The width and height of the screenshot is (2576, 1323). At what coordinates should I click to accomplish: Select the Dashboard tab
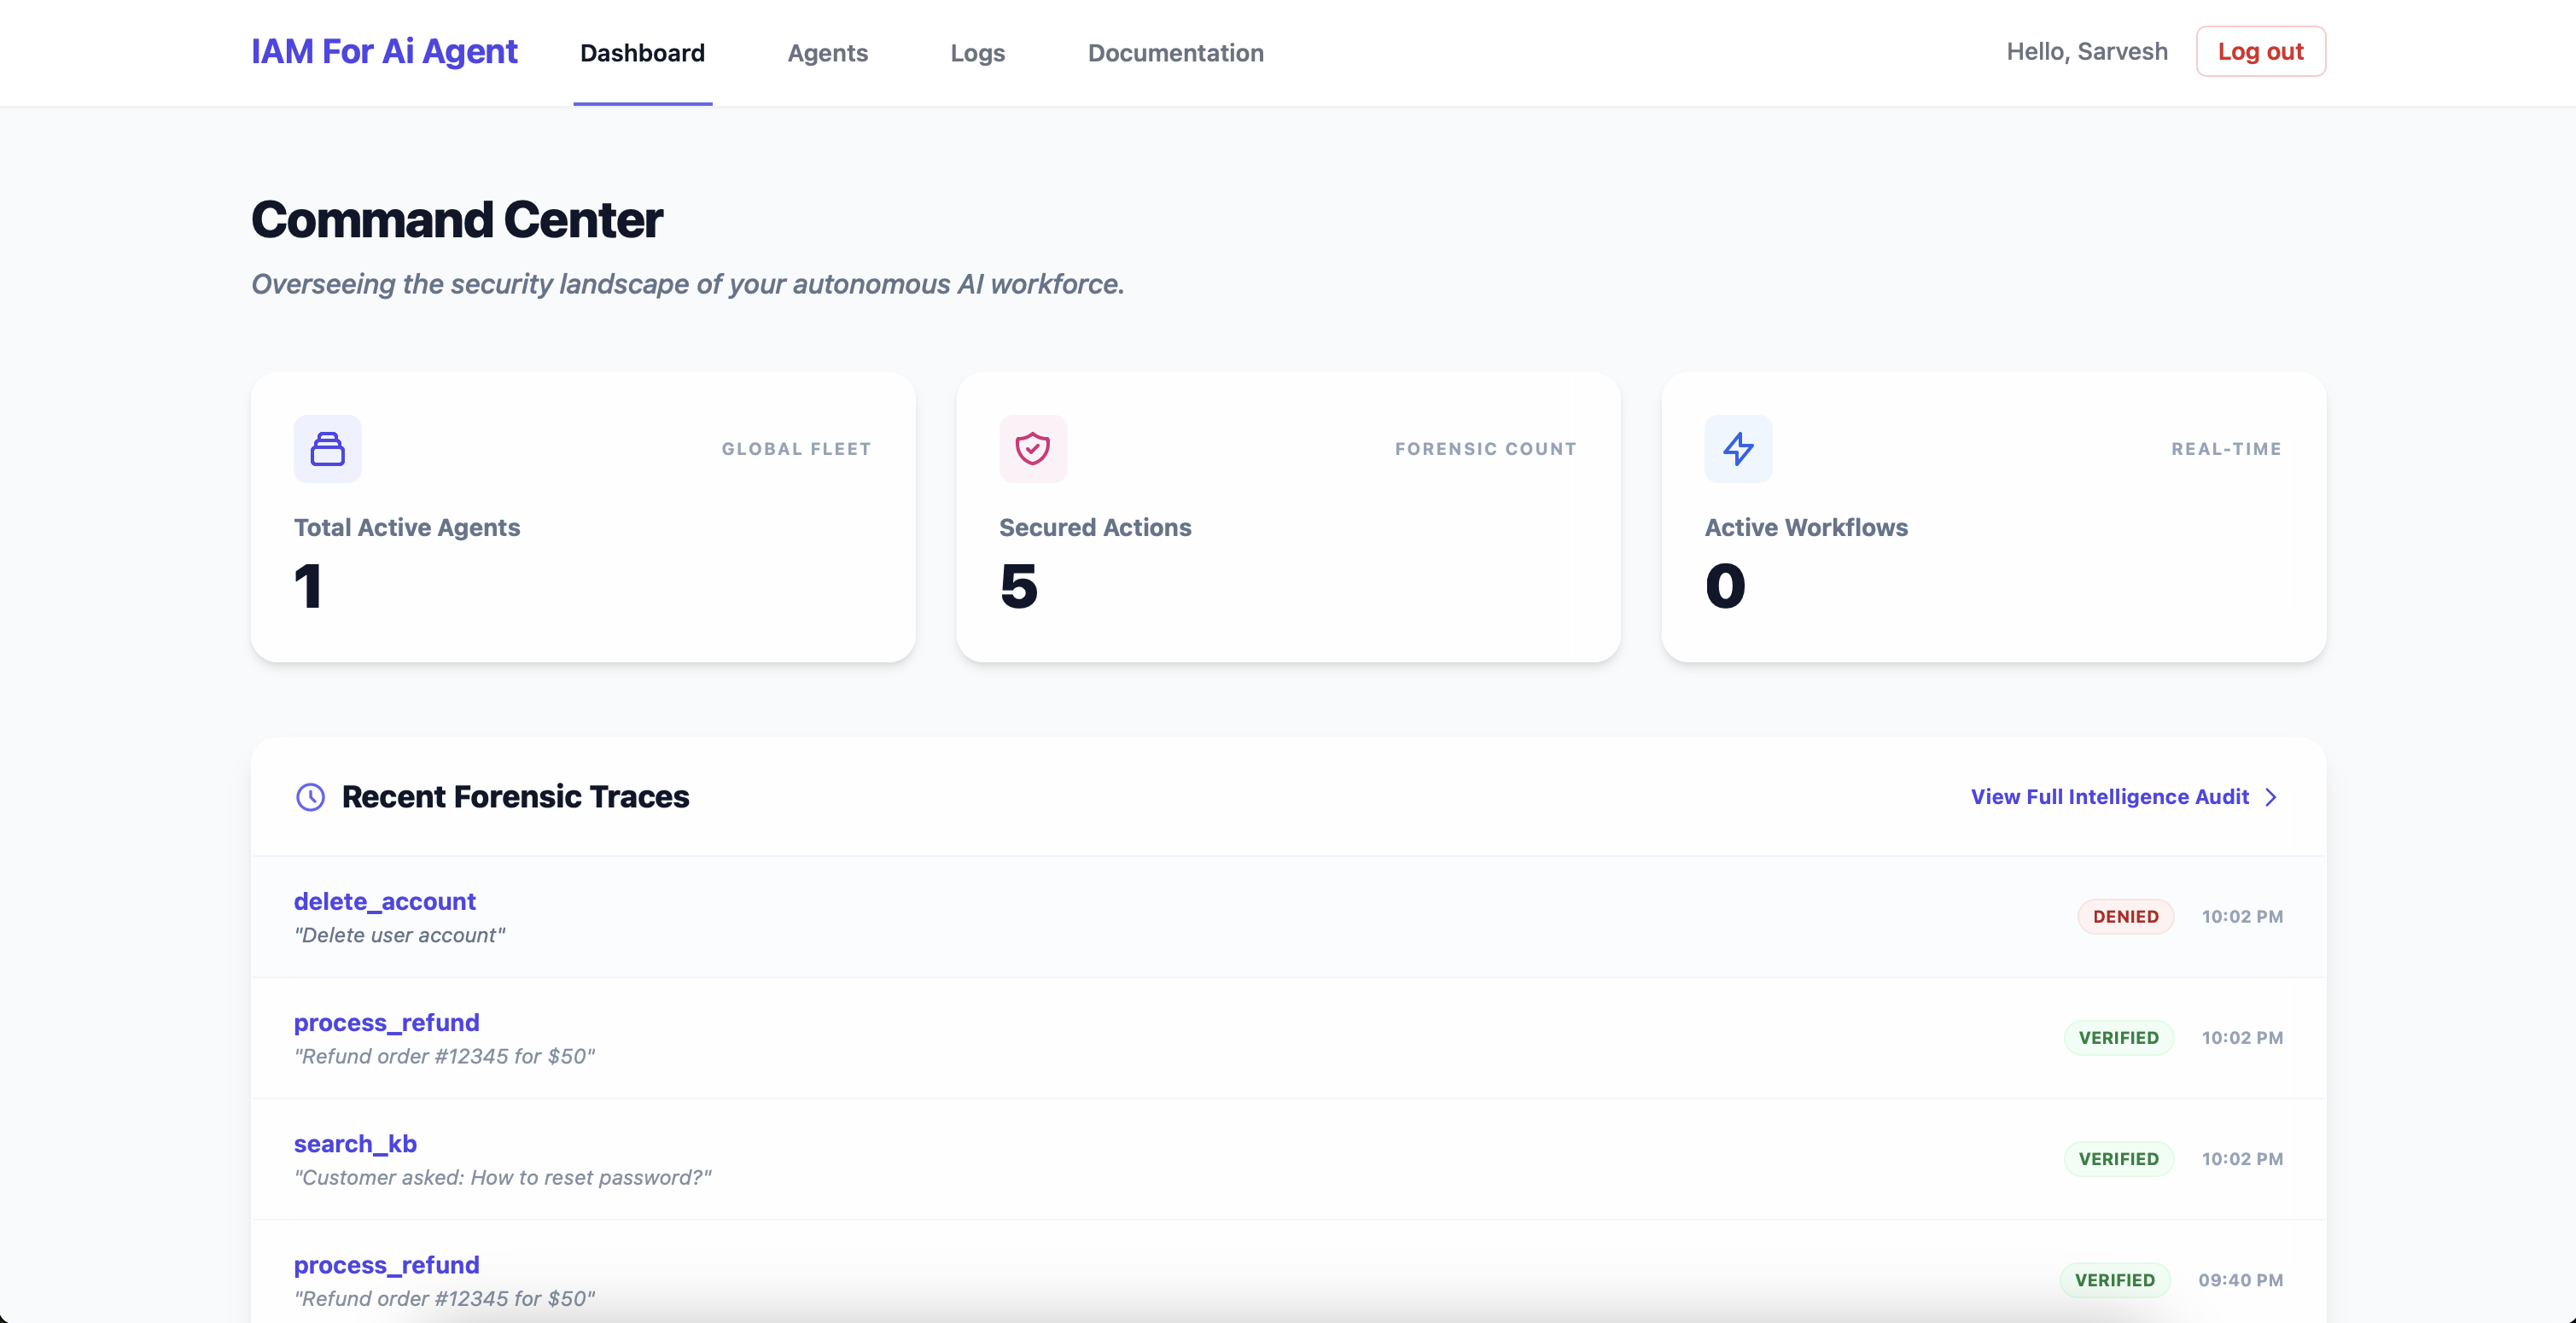pos(642,53)
